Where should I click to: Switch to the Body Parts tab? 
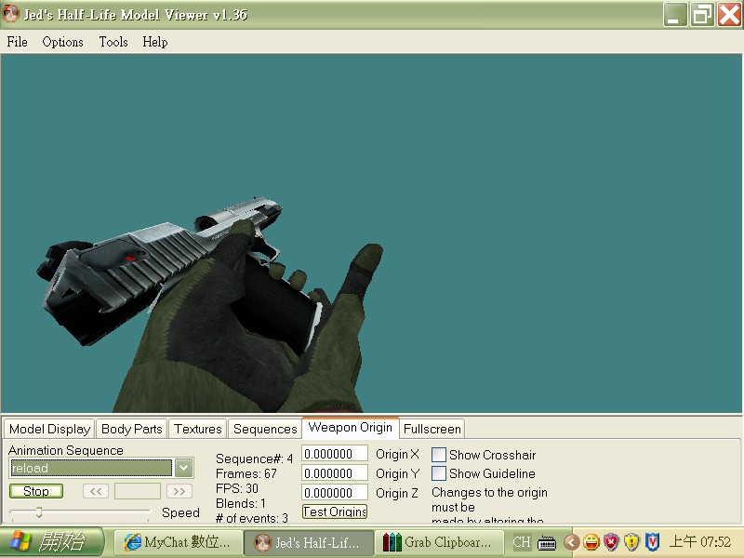click(132, 429)
